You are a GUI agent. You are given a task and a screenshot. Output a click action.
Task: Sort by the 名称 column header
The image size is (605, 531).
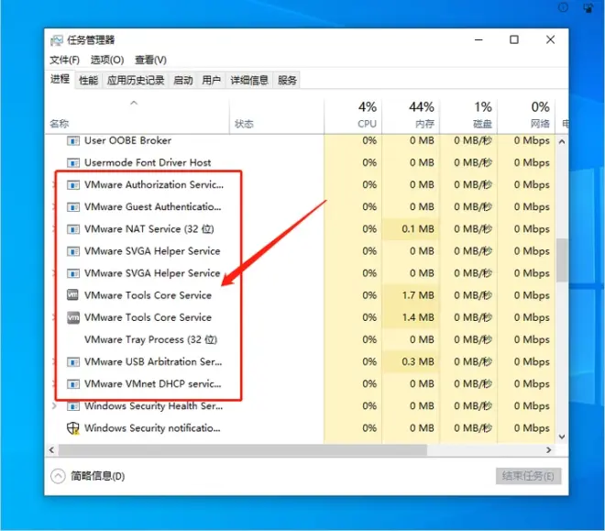pos(137,116)
